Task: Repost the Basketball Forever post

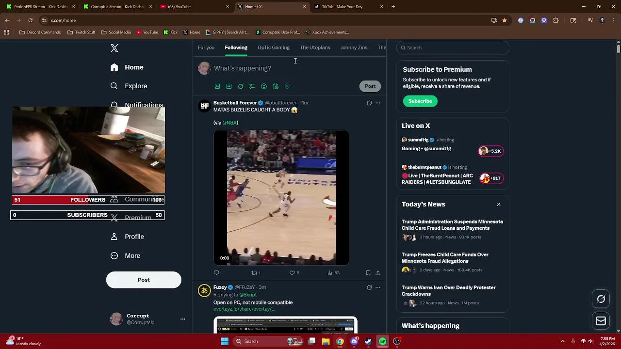Action: coord(256,273)
